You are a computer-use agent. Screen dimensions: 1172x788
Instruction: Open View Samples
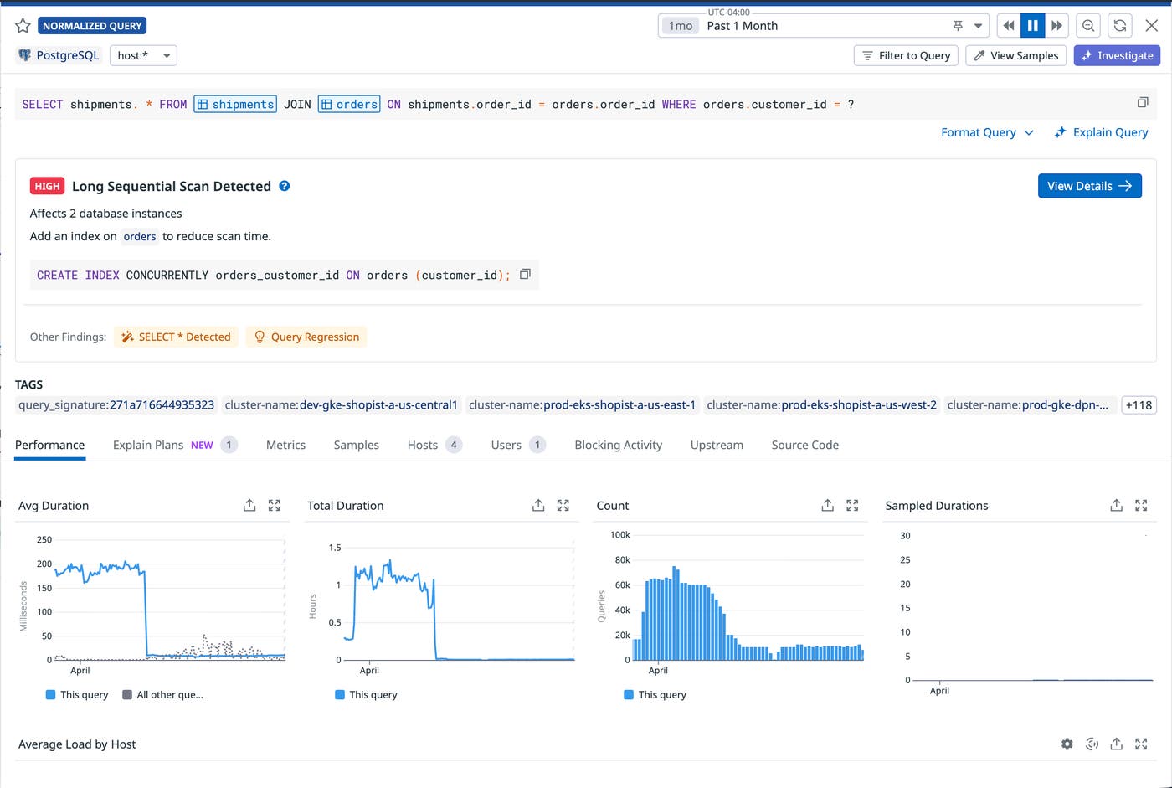(x=1016, y=55)
